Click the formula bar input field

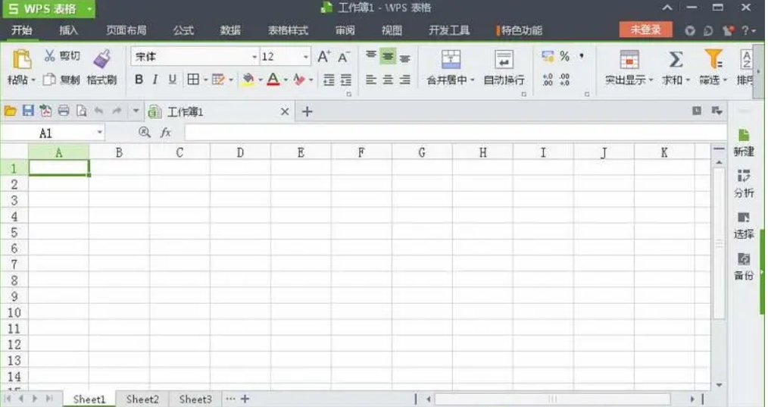point(455,133)
